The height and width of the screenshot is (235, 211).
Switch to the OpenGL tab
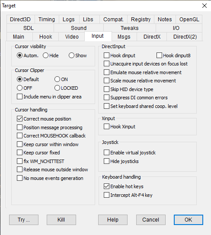coord(189,20)
